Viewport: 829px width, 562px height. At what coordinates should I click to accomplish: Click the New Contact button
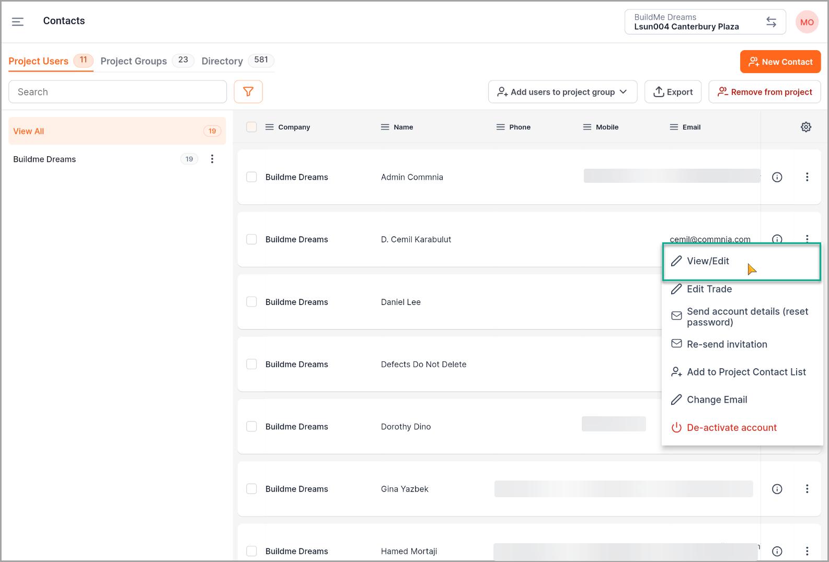coord(780,62)
